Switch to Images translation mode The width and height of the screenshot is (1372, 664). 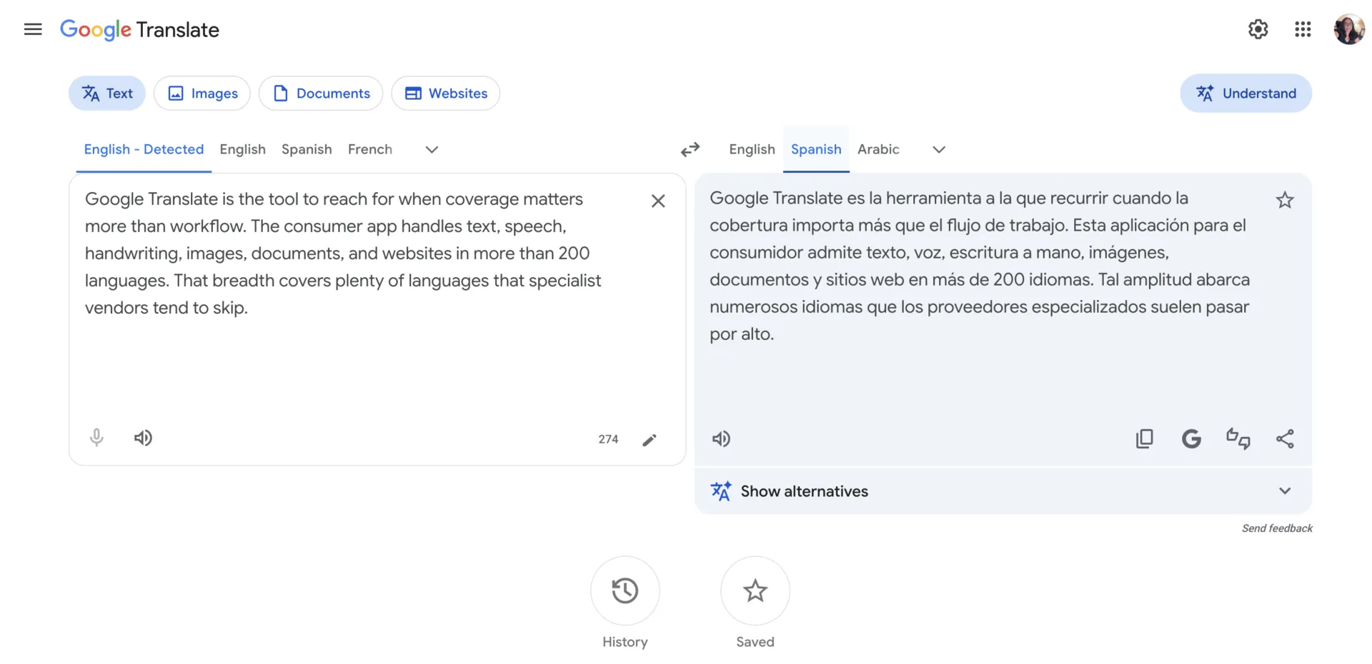(202, 94)
